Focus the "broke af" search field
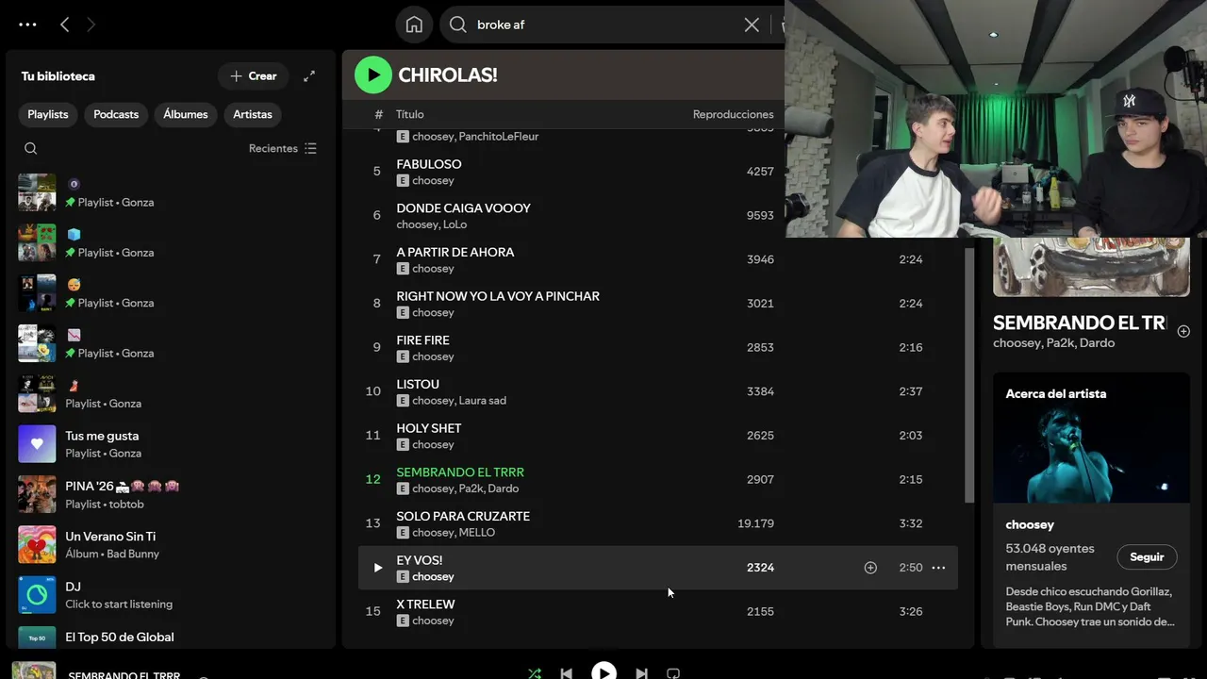 click(603, 25)
